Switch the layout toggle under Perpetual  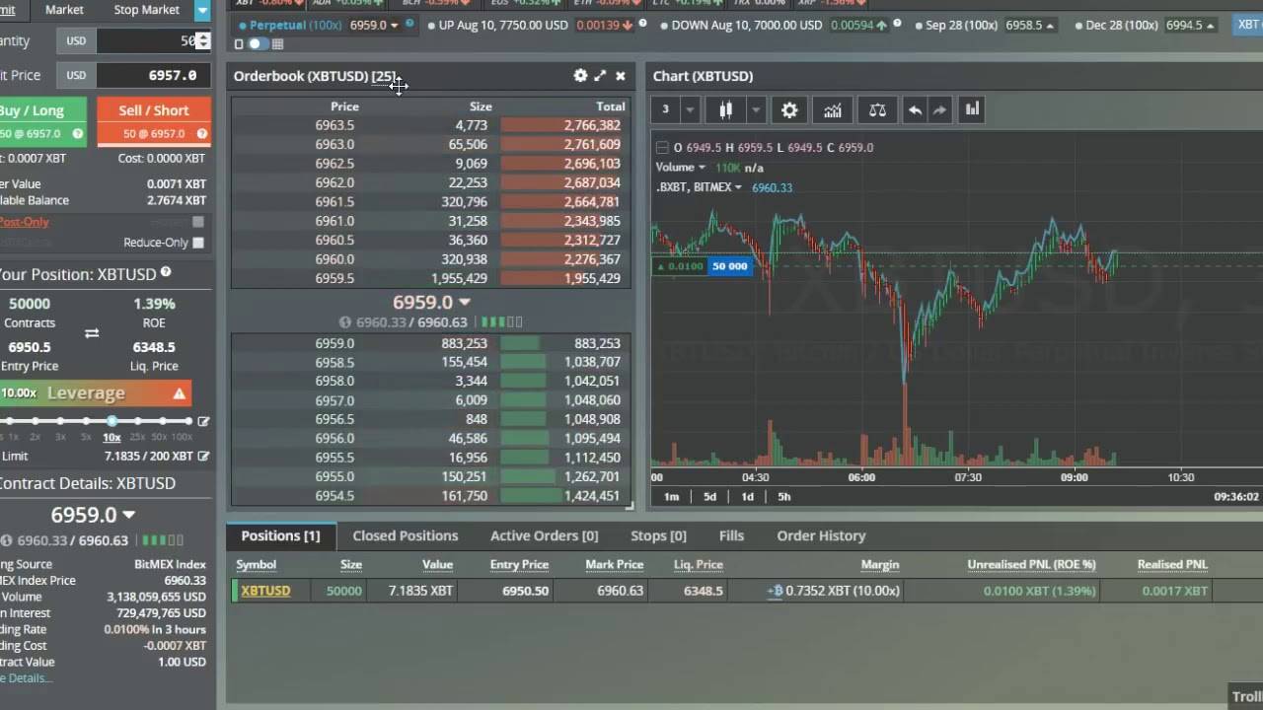coord(258,43)
